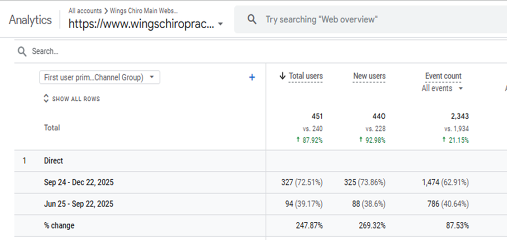Open First user primary Channel Group dropdown
This screenshot has width=507, height=240.
[x=100, y=78]
